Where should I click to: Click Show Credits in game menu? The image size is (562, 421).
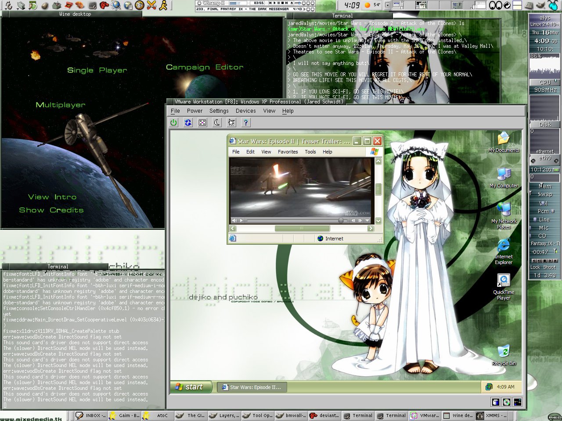(51, 210)
